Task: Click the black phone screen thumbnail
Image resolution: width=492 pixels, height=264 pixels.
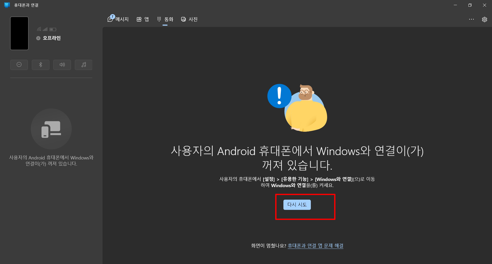Action: [x=19, y=33]
